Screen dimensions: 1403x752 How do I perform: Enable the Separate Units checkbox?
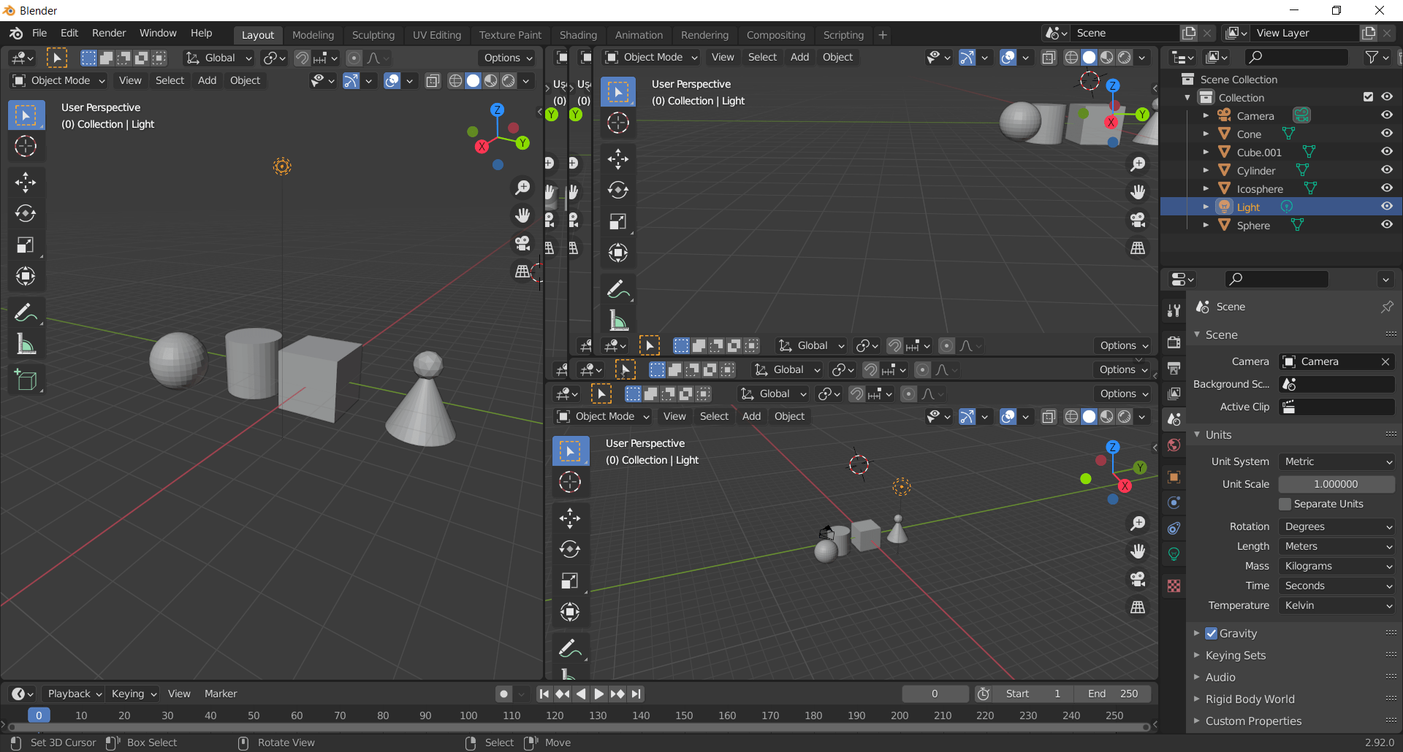[1285, 504]
